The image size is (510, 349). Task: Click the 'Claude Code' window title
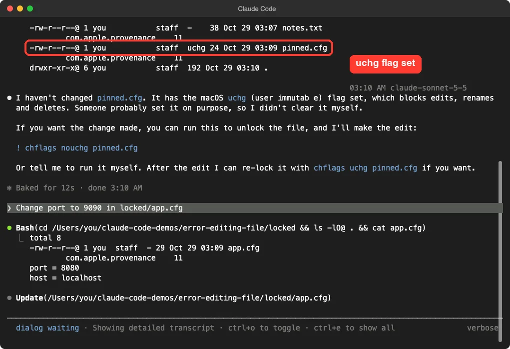tap(257, 9)
